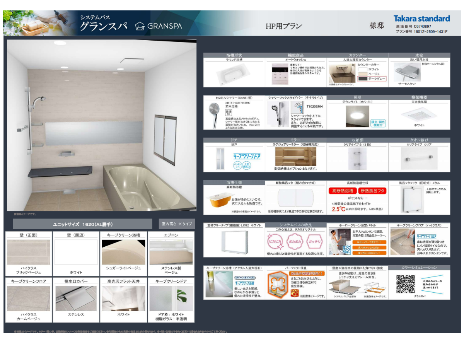The height and width of the screenshot is (348, 464).
Task: Click the ガッチリ hexagon badge
Action: tap(315, 241)
